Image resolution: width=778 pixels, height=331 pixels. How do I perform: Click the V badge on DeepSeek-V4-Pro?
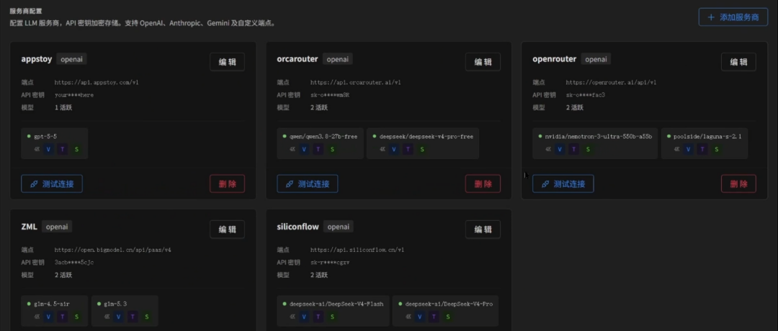(x=420, y=317)
